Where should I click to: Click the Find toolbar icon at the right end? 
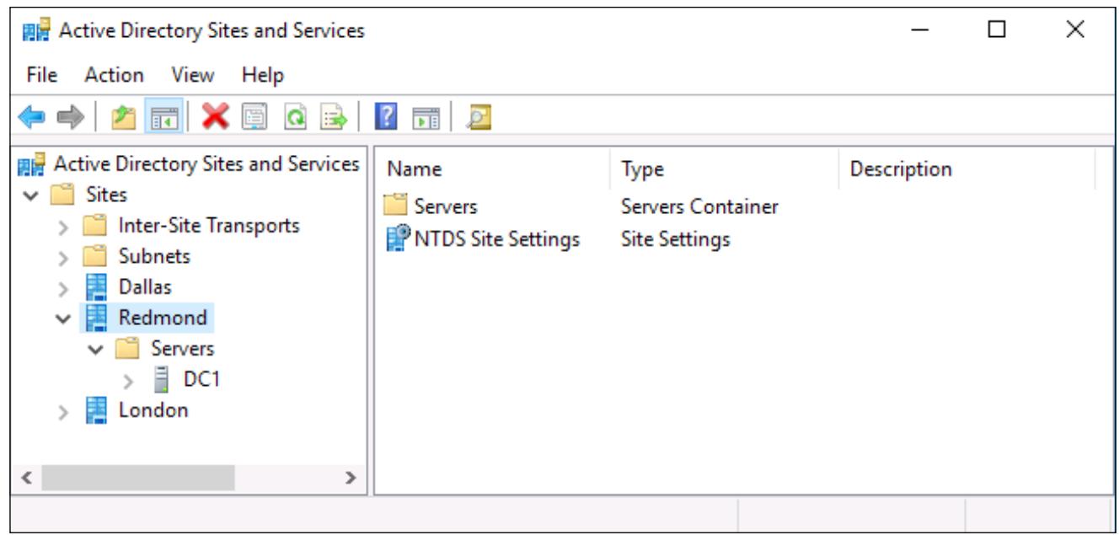pyautogui.click(x=479, y=117)
